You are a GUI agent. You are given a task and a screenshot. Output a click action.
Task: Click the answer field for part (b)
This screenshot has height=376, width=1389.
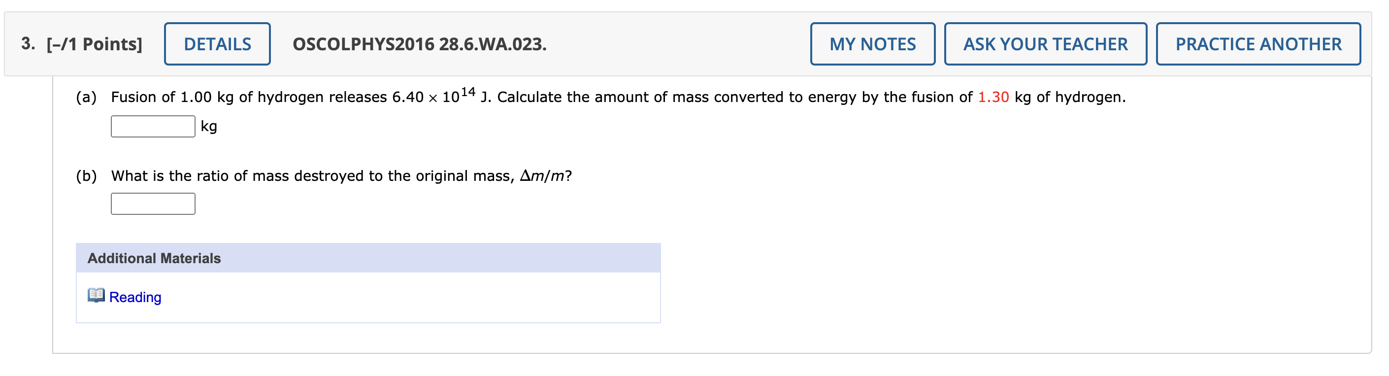point(153,204)
